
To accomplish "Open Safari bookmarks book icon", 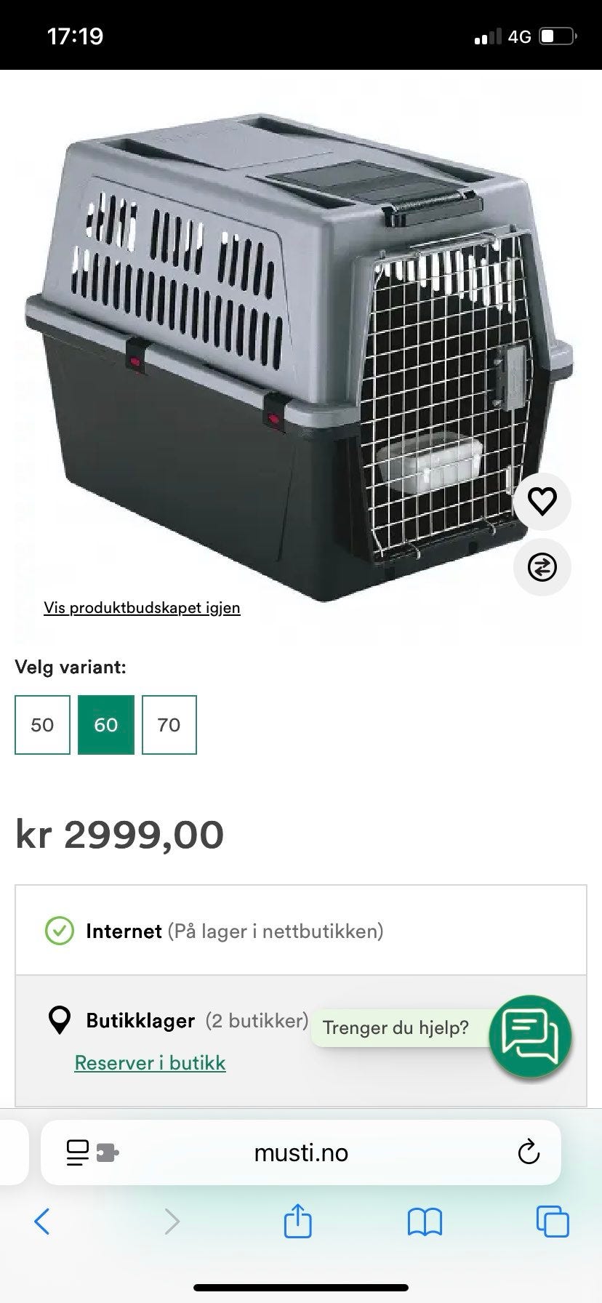I will click(x=425, y=1222).
